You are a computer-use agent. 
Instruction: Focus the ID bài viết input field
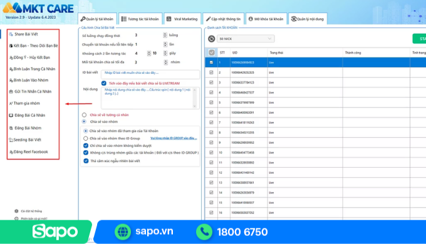pyautogui.click(x=150, y=74)
